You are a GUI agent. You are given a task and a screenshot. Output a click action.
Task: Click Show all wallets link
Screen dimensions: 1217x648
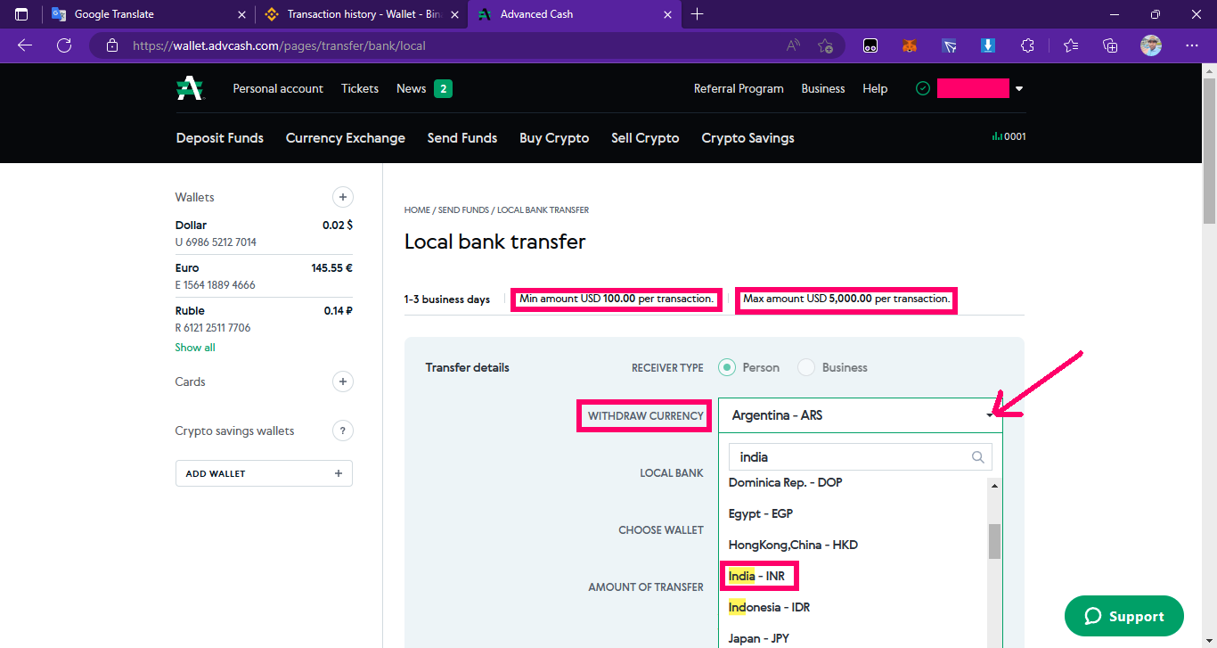click(x=195, y=348)
